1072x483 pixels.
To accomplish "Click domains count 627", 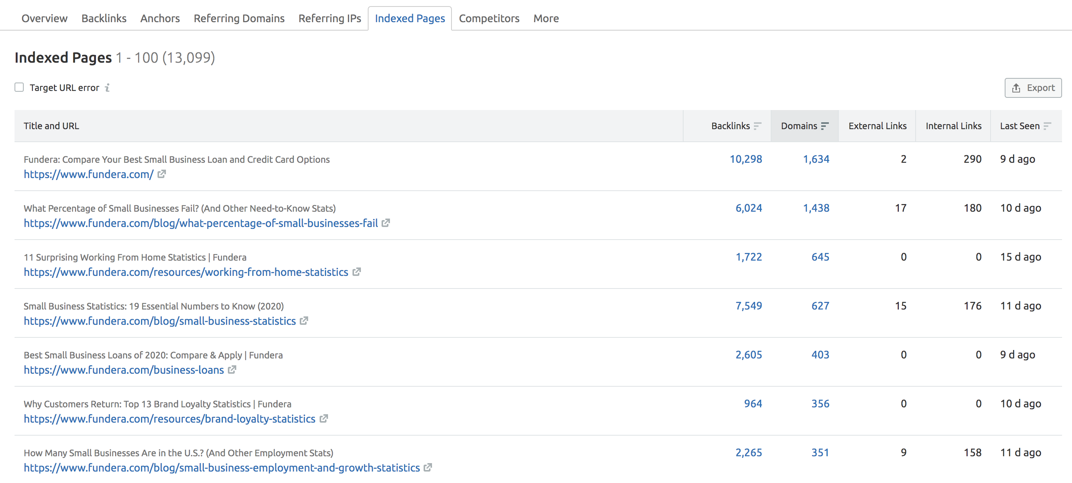I will (820, 306).
